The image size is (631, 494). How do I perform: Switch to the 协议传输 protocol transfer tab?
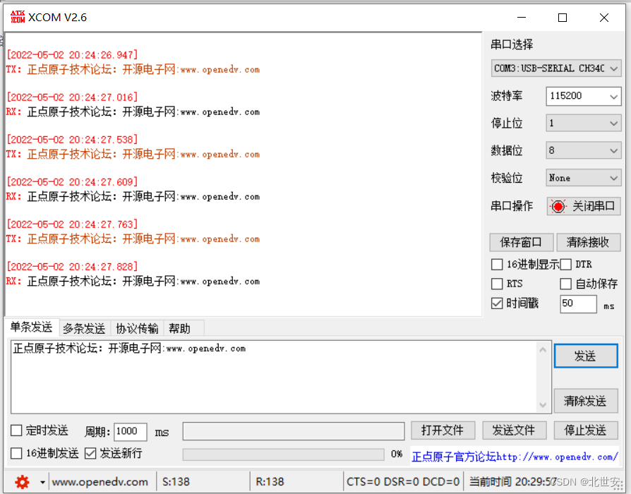click(x=137, y=329)
